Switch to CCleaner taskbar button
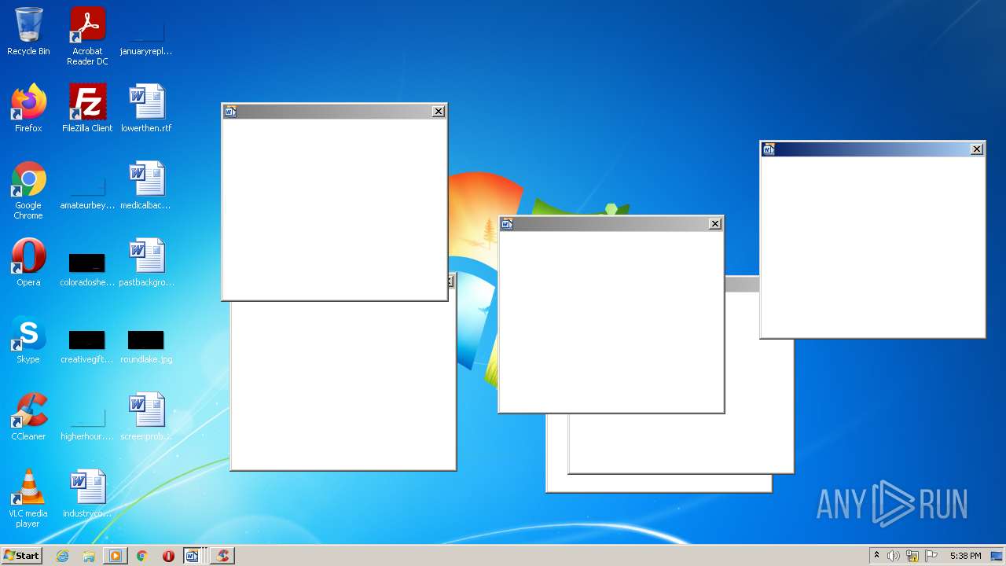The height and width of the screenshot is (566, 1006). (223, 556)
